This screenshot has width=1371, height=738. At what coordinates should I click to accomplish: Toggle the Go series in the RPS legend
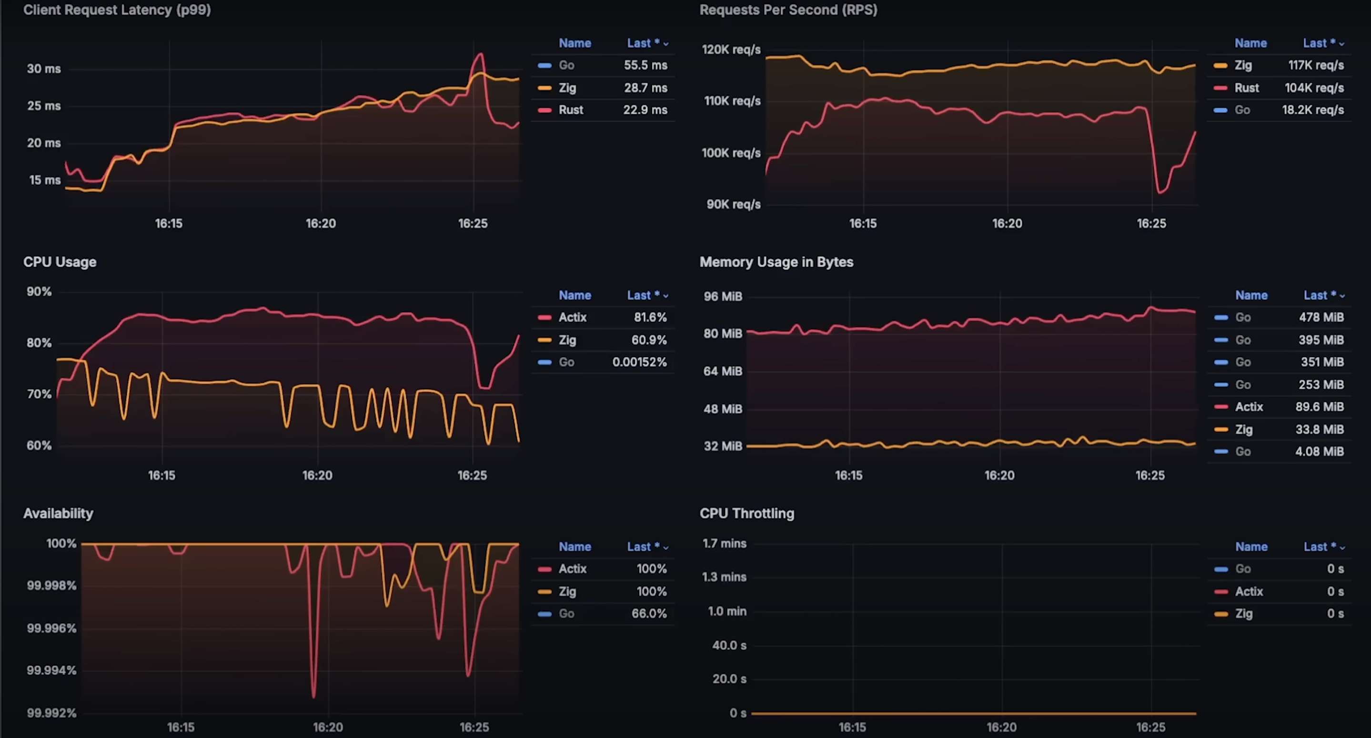click(1242, 110)
